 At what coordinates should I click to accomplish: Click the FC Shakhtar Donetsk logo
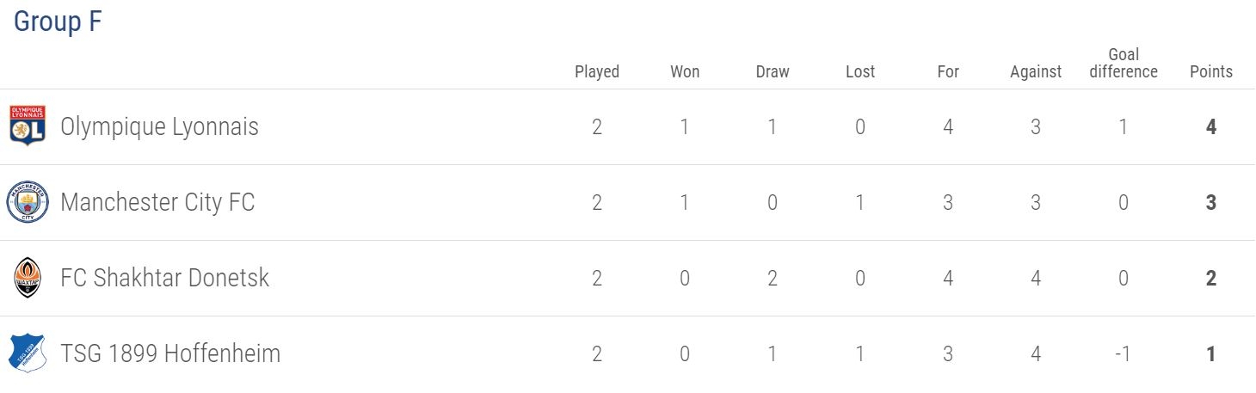point(28,278)
